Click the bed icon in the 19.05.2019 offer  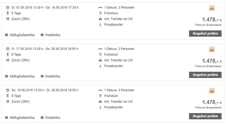coord(100,90)
